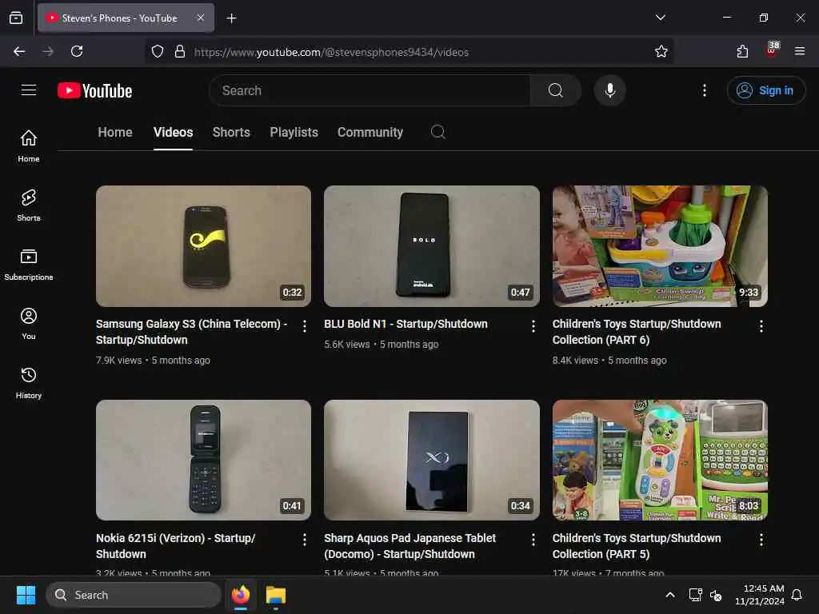Click the Windows taskbar Search box

[x=134, y=595]
